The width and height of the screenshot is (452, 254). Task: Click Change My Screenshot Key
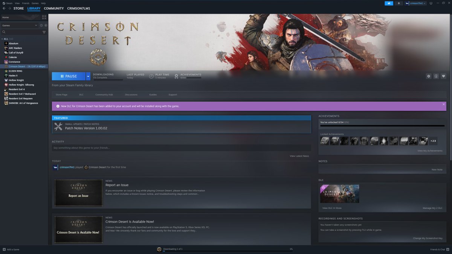click(428, 238)
